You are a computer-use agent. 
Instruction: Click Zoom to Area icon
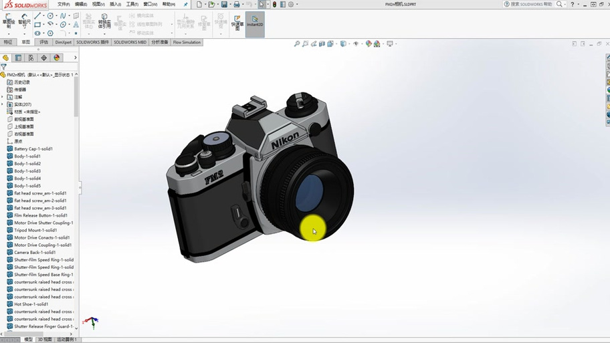pyautogui.click(x=306, y=44)
